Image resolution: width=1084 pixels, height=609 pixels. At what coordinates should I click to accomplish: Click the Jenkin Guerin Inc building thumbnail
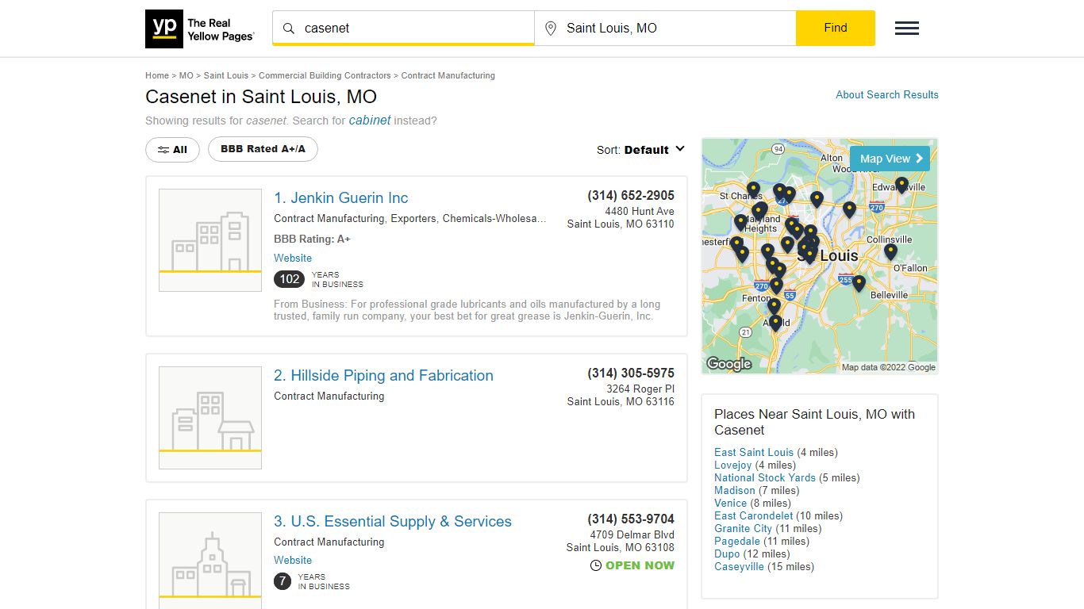coord(210,240)
